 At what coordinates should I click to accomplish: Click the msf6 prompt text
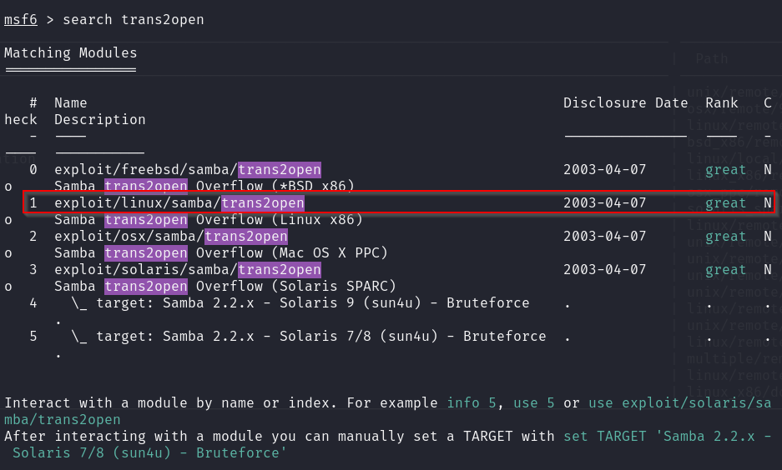coord(21,20)
